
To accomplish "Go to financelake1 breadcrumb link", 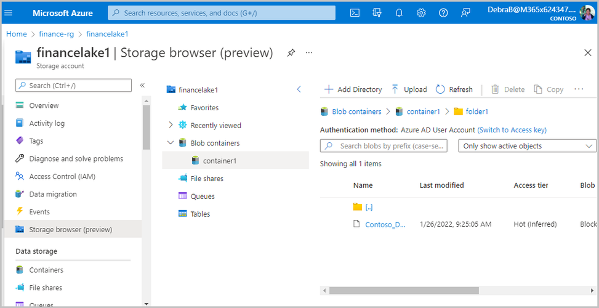I will (x=107, y=34).
